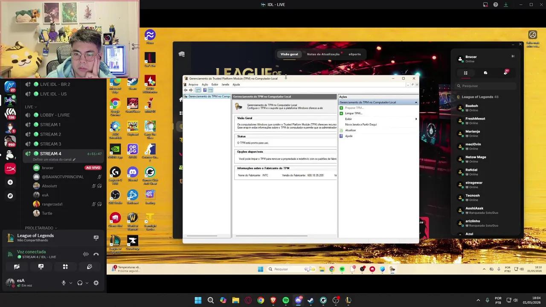
Task: Switch to the eSports tab in League
Action: pyautogui.click(x=354, y=54)
